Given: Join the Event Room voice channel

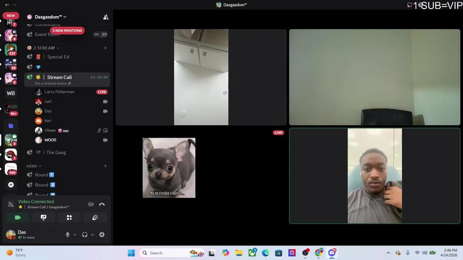Looking at the screenshot, I should (x=67, y=35).
